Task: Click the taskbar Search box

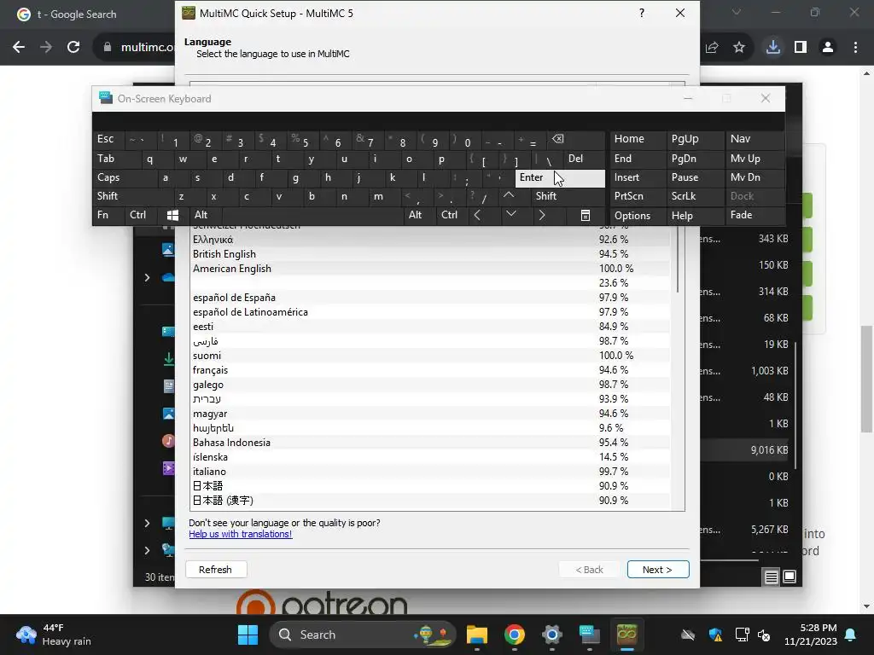Action: [363, 635]
